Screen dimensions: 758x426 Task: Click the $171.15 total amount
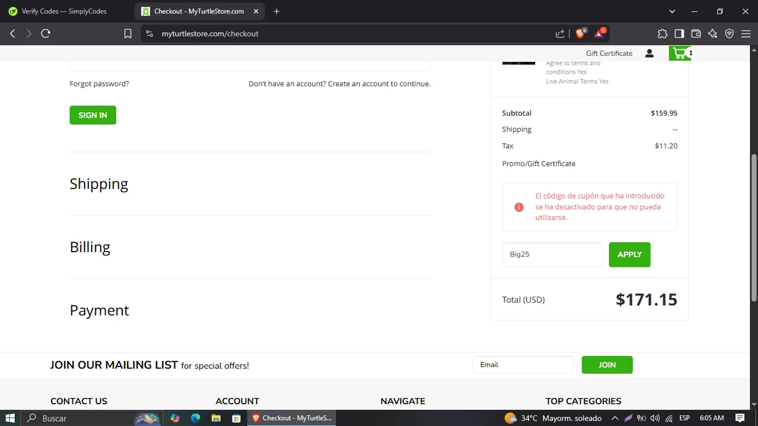coord(646,300)
